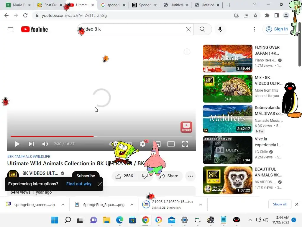This screenshot has height=227, width=302.
Task: Open the #WILDLIFE hashtag link
Action: click(x=41, y=157)
